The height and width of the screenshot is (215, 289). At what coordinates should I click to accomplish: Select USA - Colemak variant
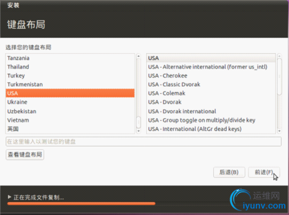click(x=211, y=93)
